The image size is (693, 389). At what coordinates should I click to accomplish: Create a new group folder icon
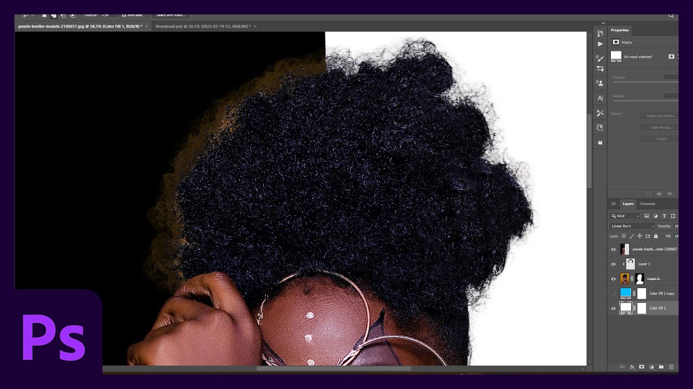[661, 367]
